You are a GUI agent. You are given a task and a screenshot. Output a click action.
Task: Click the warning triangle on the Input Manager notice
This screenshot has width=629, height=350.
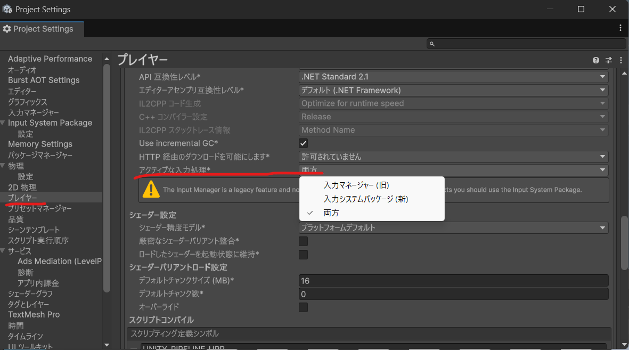151,189
